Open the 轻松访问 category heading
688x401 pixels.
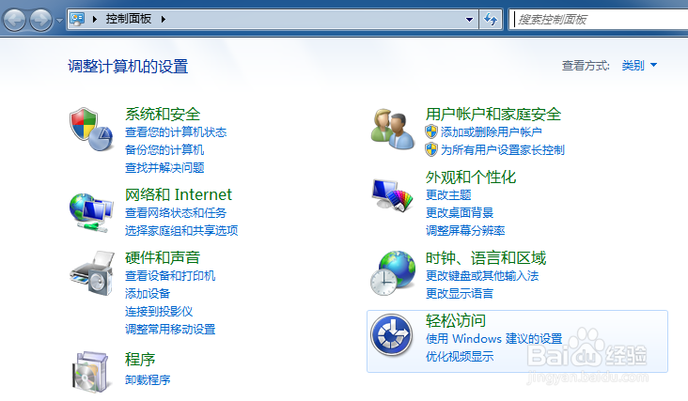point(456,321)
